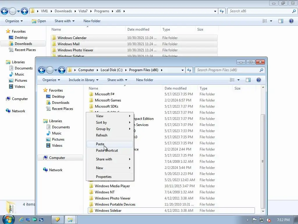Viewport: 298px width, 224px height.
Task: Select Downloads in x86 window sidebar
Action: point(23,44)
